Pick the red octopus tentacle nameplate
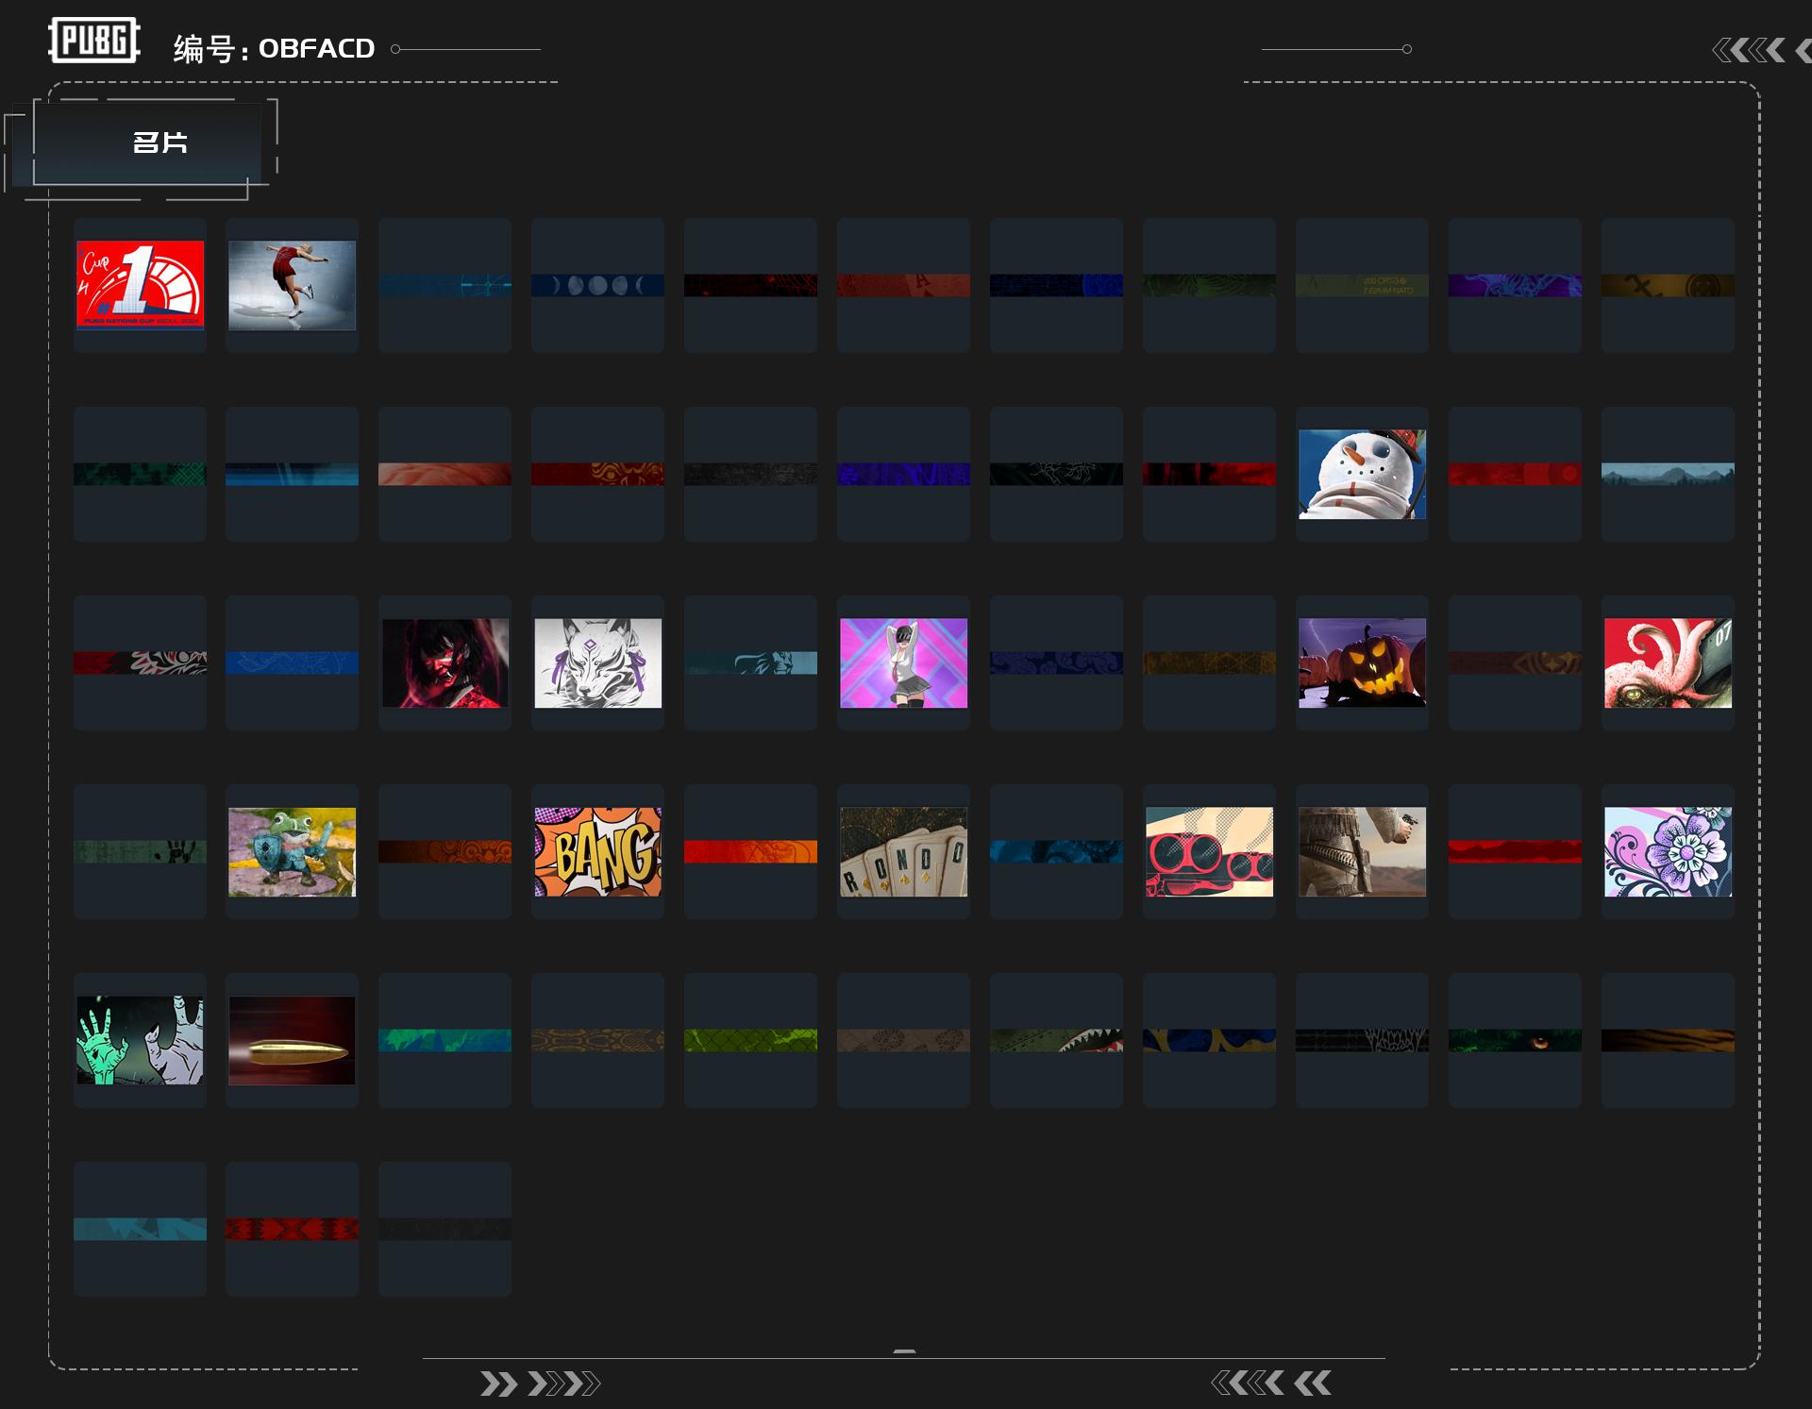Viewport: 1812px width, 1409px height. 1668,663
